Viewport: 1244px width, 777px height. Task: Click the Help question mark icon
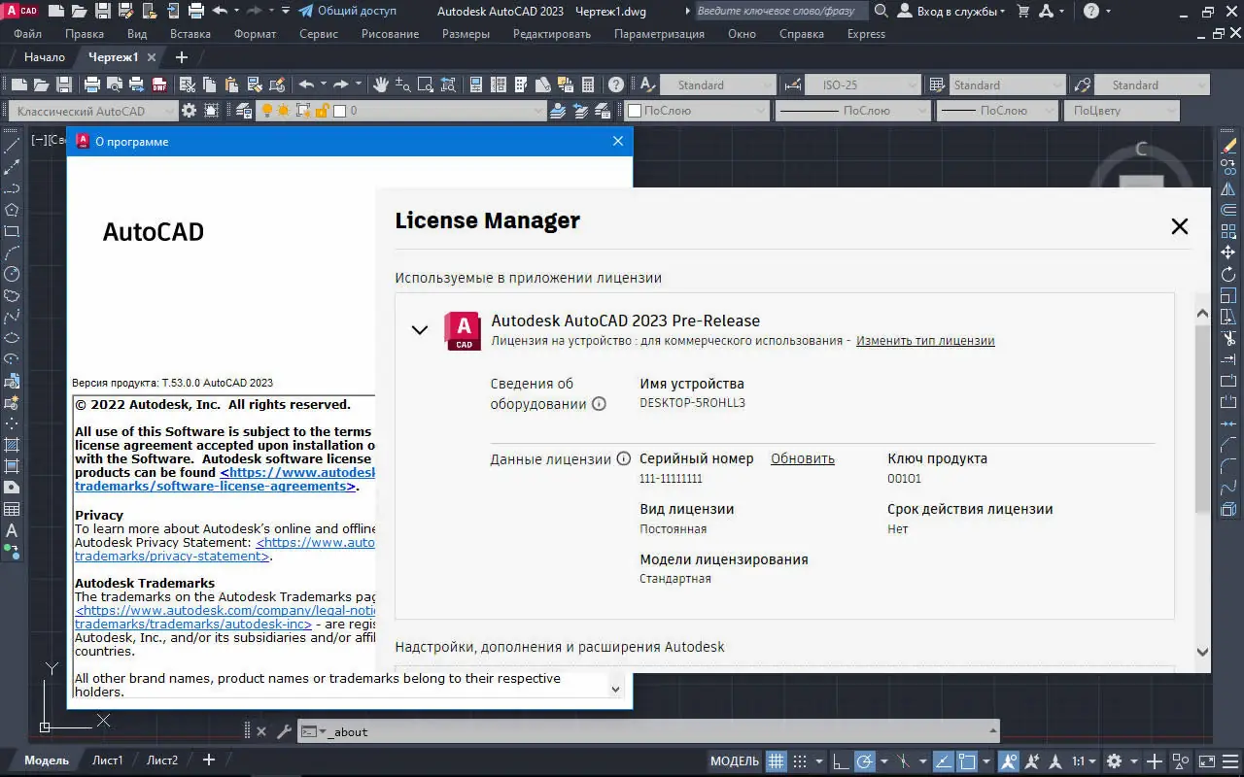pos(614,84)
